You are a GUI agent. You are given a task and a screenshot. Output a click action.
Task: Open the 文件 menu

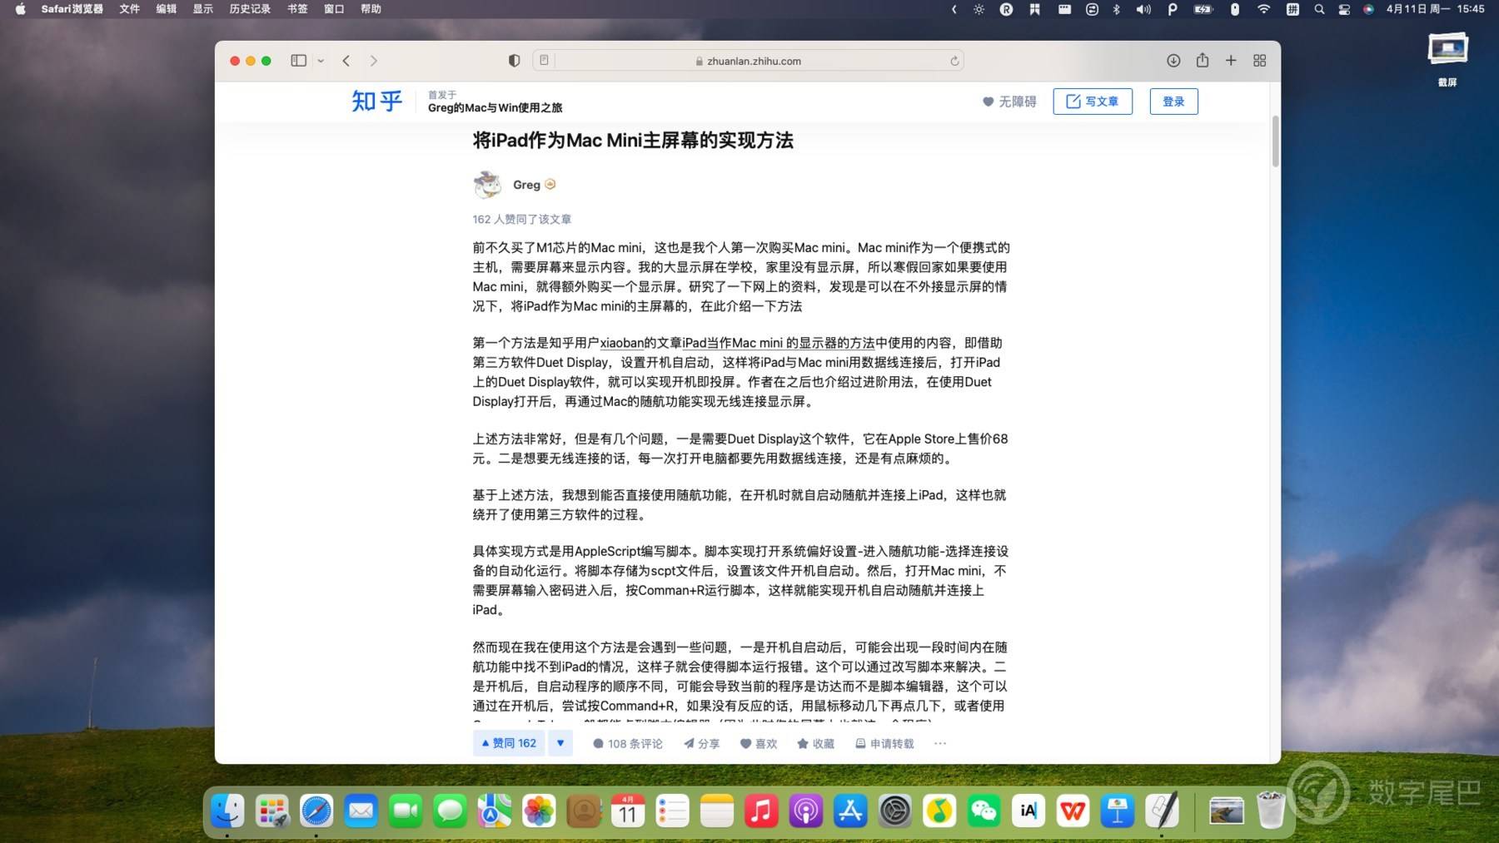pos(129,9)
